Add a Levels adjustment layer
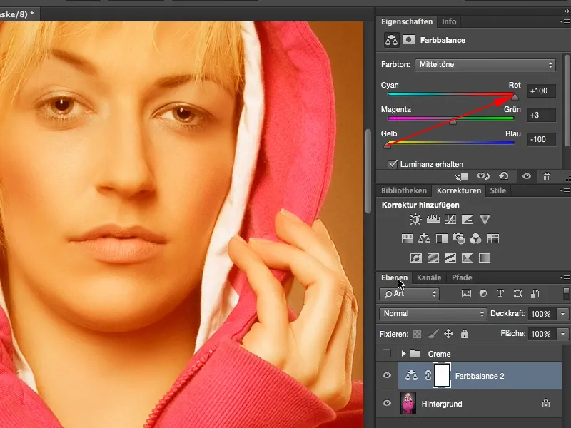 [x=432, y=220]
